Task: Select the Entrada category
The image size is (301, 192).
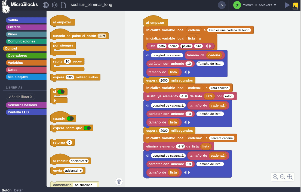Action: (x=26, y=27)
